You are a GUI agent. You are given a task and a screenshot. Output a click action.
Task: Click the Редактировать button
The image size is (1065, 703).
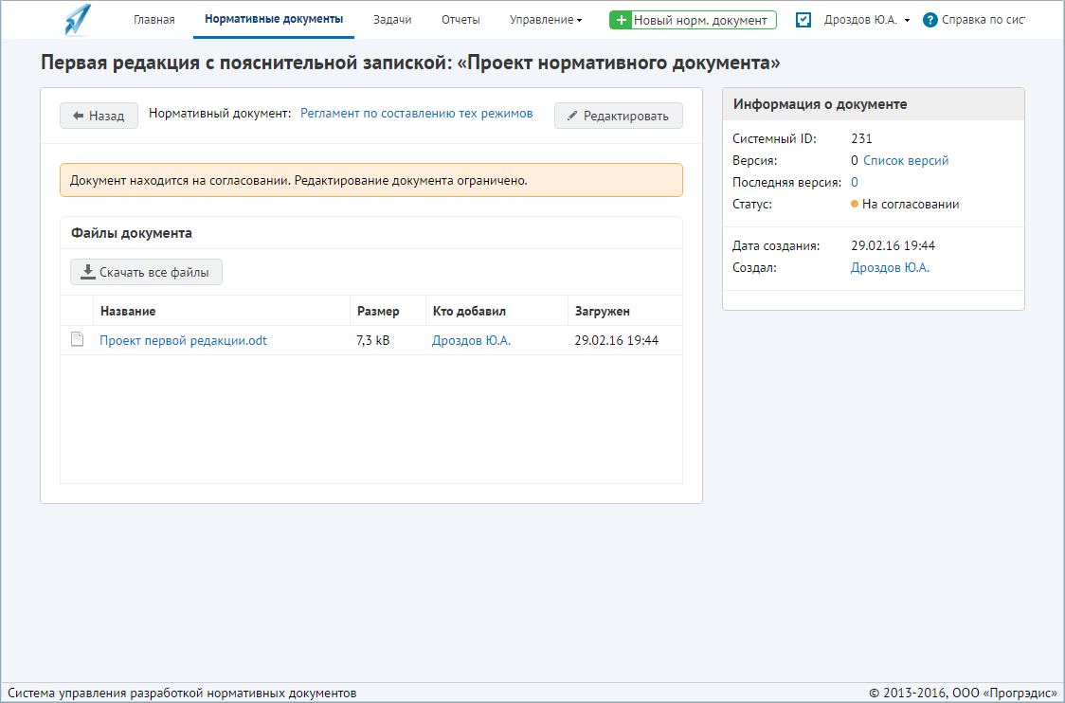pyautogui.click(x=618, y=116)
